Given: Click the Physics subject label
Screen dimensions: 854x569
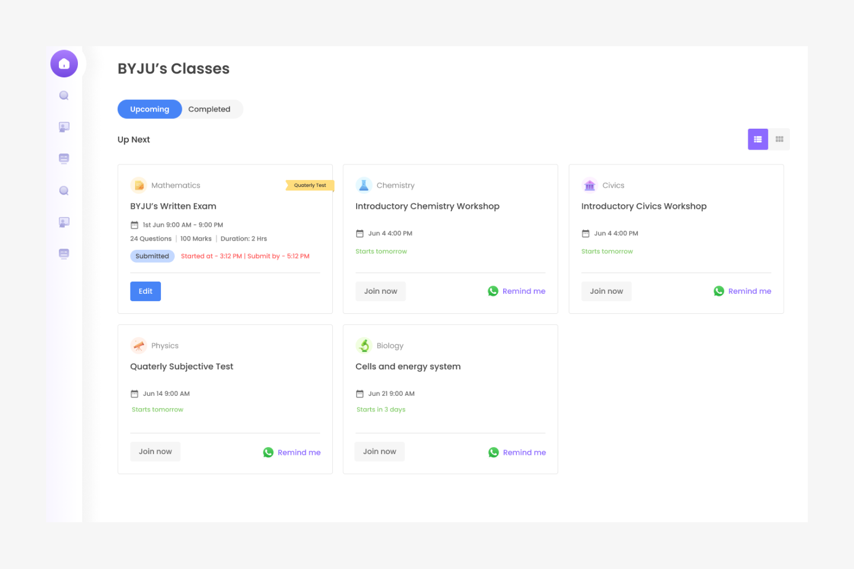Looking at the screenshot, I should 165,346.
